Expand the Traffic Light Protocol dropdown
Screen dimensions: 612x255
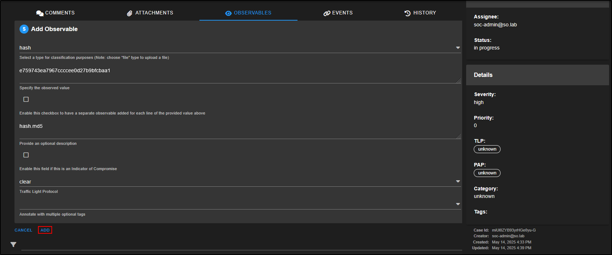(458, 181)
